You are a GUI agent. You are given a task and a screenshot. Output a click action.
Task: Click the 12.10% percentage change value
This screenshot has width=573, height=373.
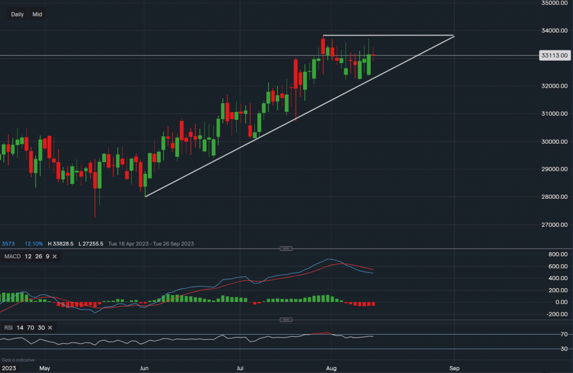point(35,244)
